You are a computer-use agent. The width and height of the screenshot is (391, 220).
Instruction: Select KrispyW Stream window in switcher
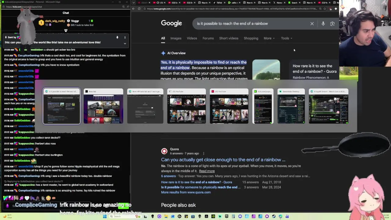[x=328, y=106]
